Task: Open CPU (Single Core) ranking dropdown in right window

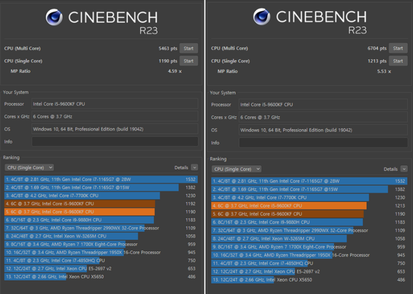Action: click(236, 169)
